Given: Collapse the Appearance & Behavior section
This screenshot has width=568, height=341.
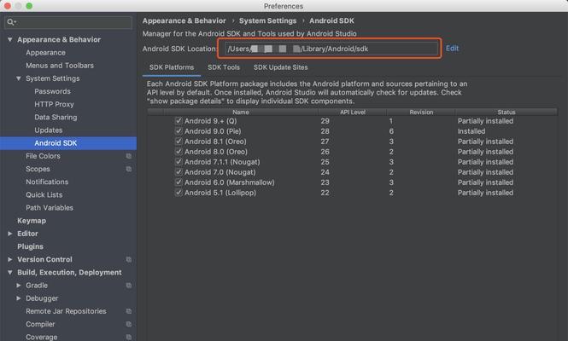Looking at the screenshot, I should (10, 39).
